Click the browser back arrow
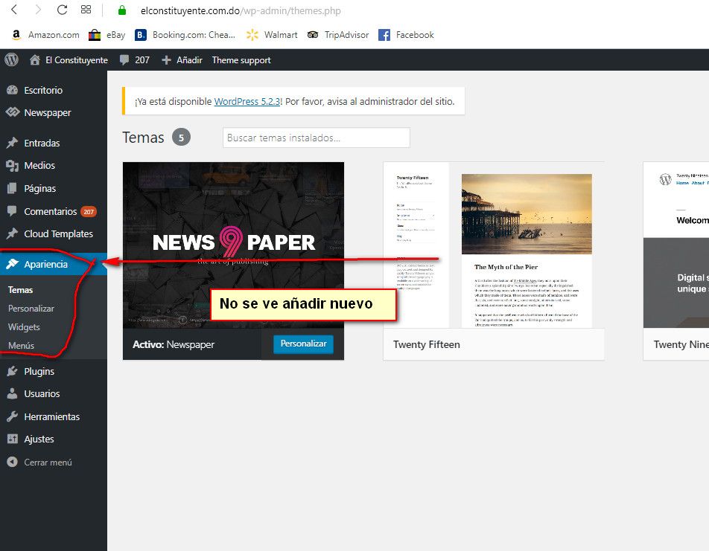This screenshot has height=551, width=709. (14, 10)
